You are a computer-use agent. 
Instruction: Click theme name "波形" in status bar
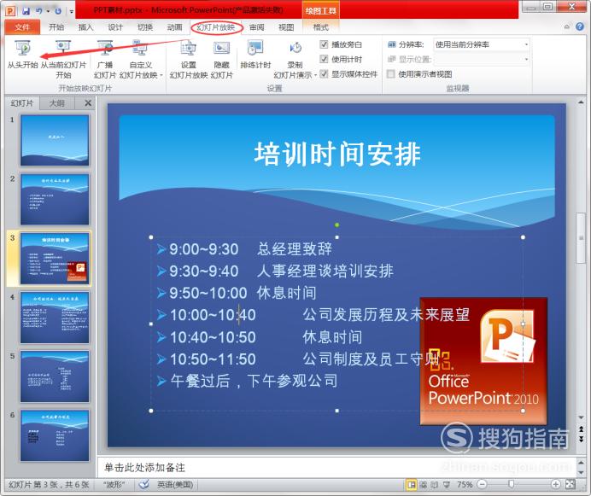pos(114,484)
